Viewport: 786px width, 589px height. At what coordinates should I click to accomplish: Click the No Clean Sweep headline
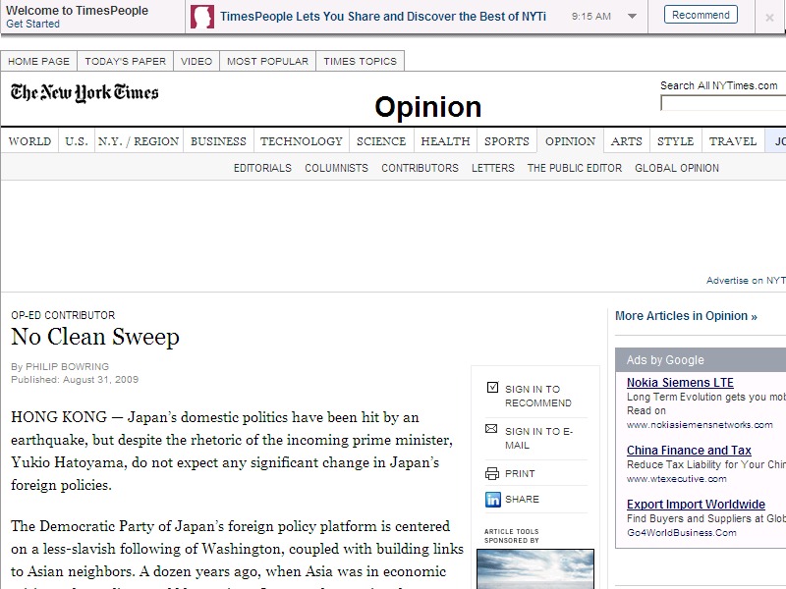[95, 337]
